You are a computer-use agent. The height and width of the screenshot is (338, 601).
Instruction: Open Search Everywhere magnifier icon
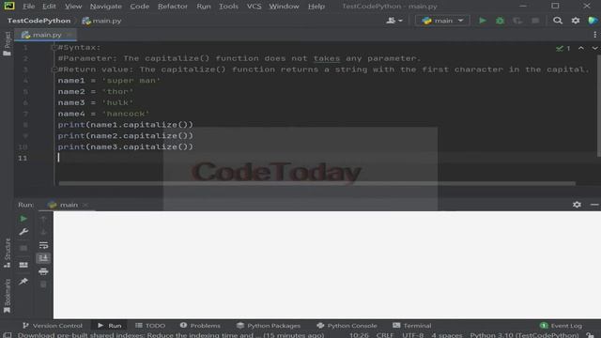coord(558,21)
